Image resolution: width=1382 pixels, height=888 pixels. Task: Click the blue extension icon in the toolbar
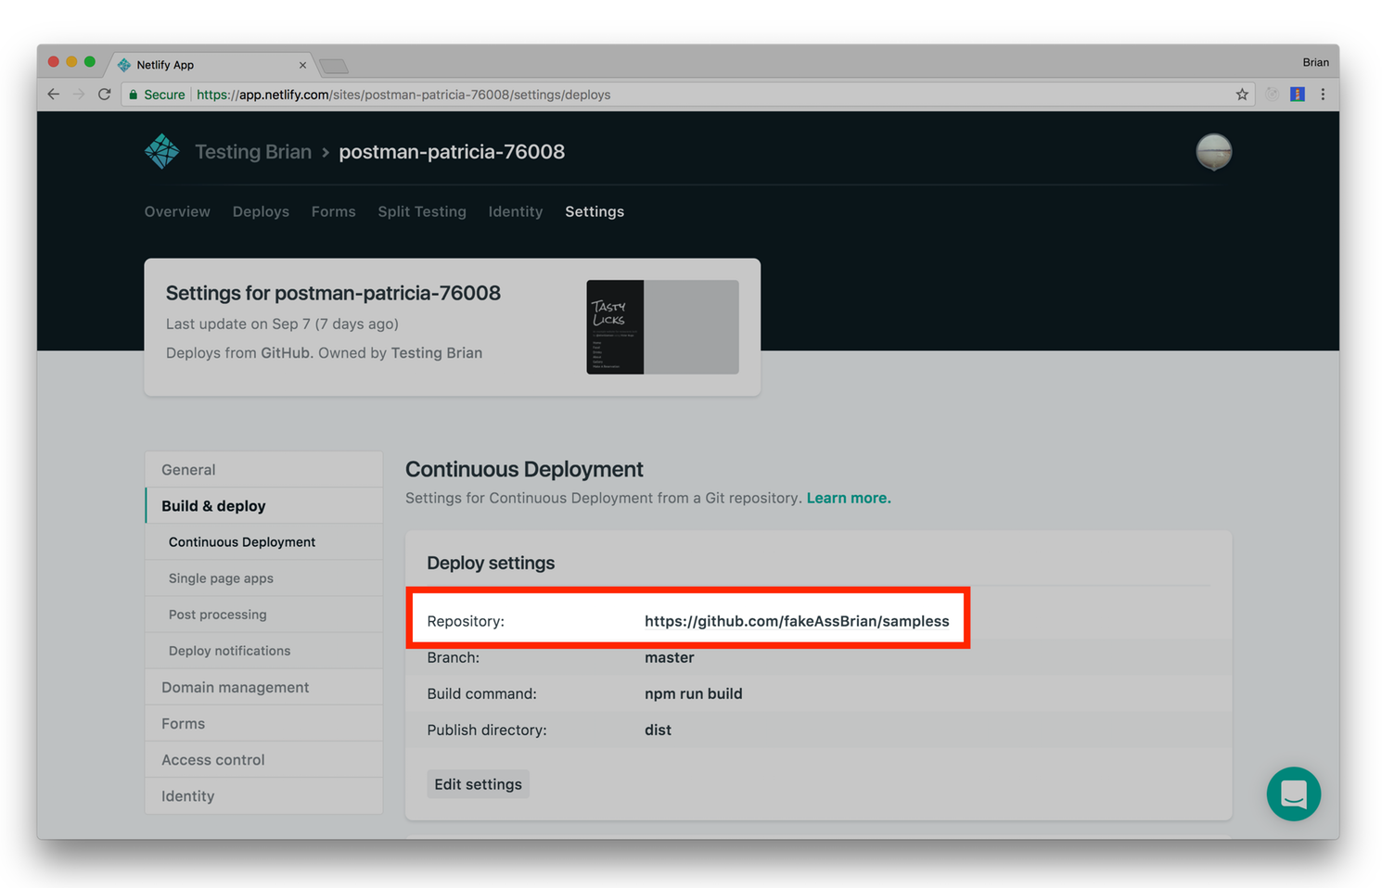1296,94
